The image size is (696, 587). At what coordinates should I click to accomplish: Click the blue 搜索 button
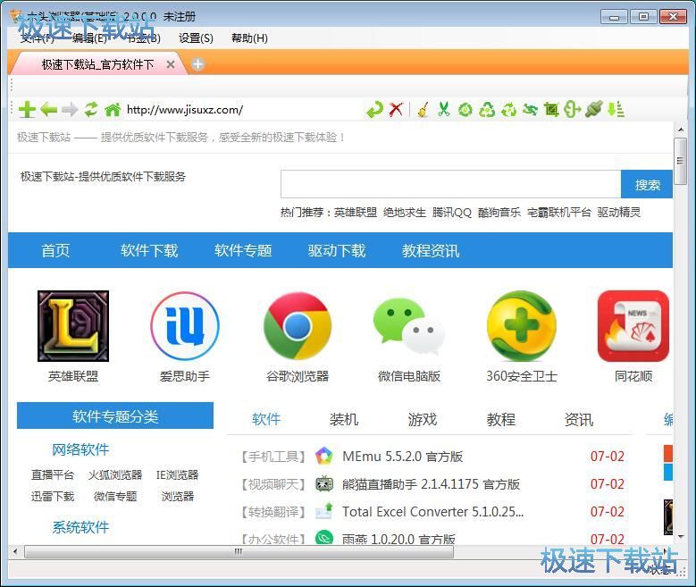tap(647, 184)
